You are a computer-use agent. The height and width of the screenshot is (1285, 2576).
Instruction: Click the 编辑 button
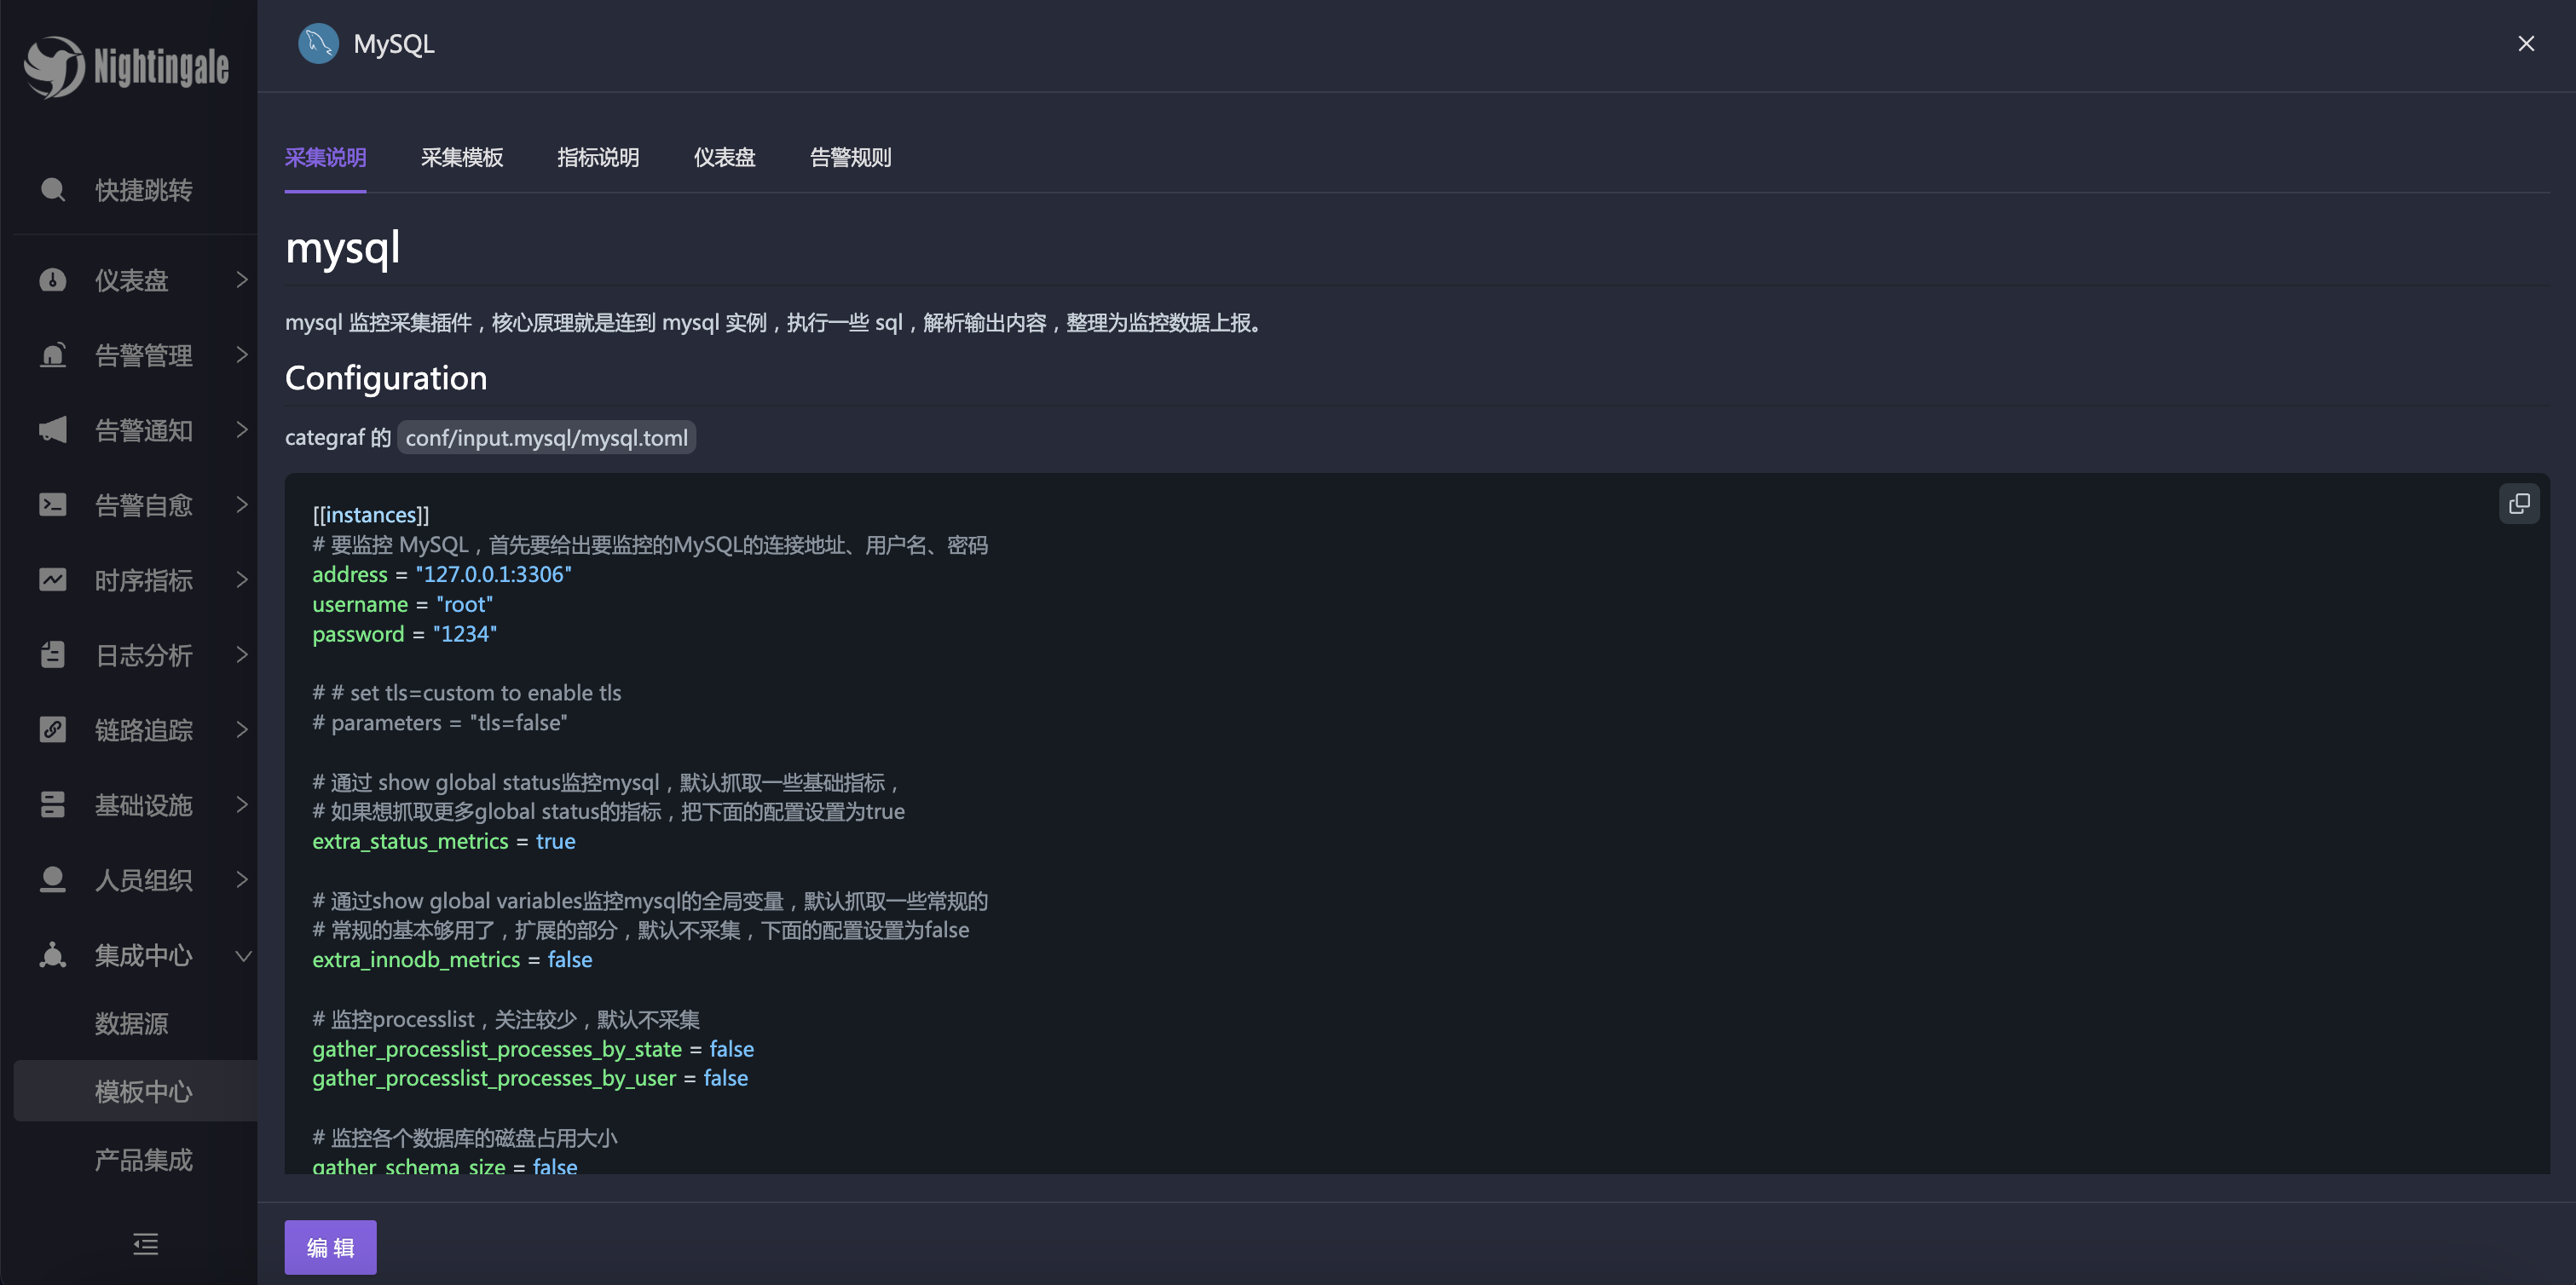pyautogui.click(x=330, y=1247)
